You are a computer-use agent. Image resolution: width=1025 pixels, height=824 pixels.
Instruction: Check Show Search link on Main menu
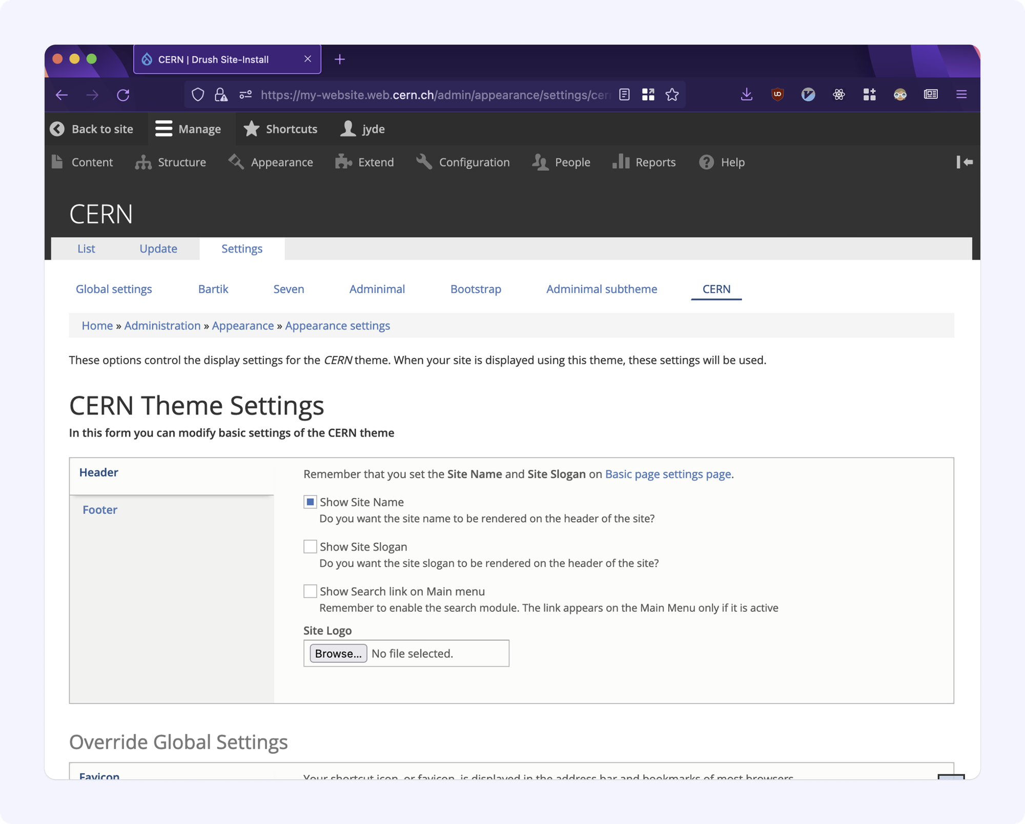click(310, 591)
